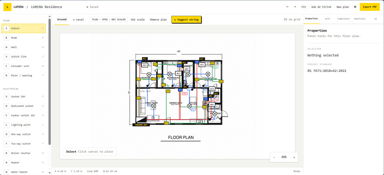Switch to the Ground level tab
The image size is (384, 175).
click(62, 19)
